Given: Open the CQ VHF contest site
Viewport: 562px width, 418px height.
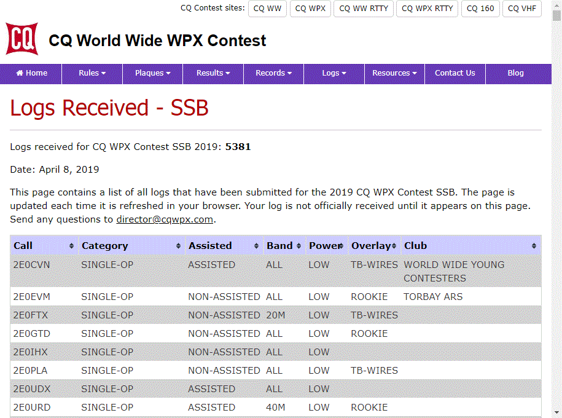Looking at the screenshot, I should (x=522, y=9).
